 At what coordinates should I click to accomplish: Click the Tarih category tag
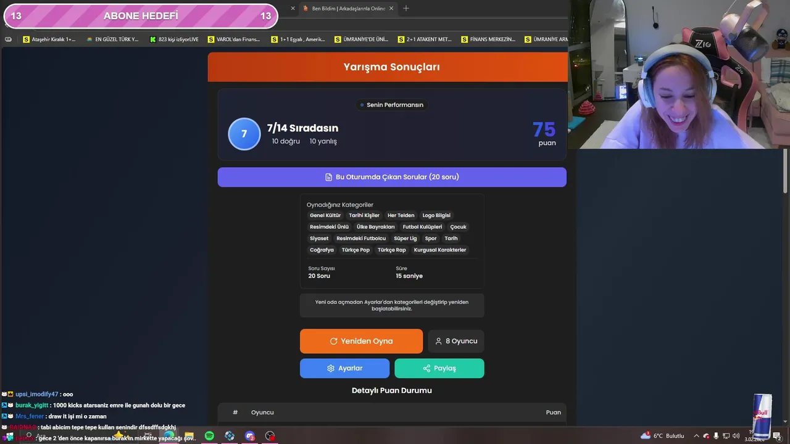(451, 238)
